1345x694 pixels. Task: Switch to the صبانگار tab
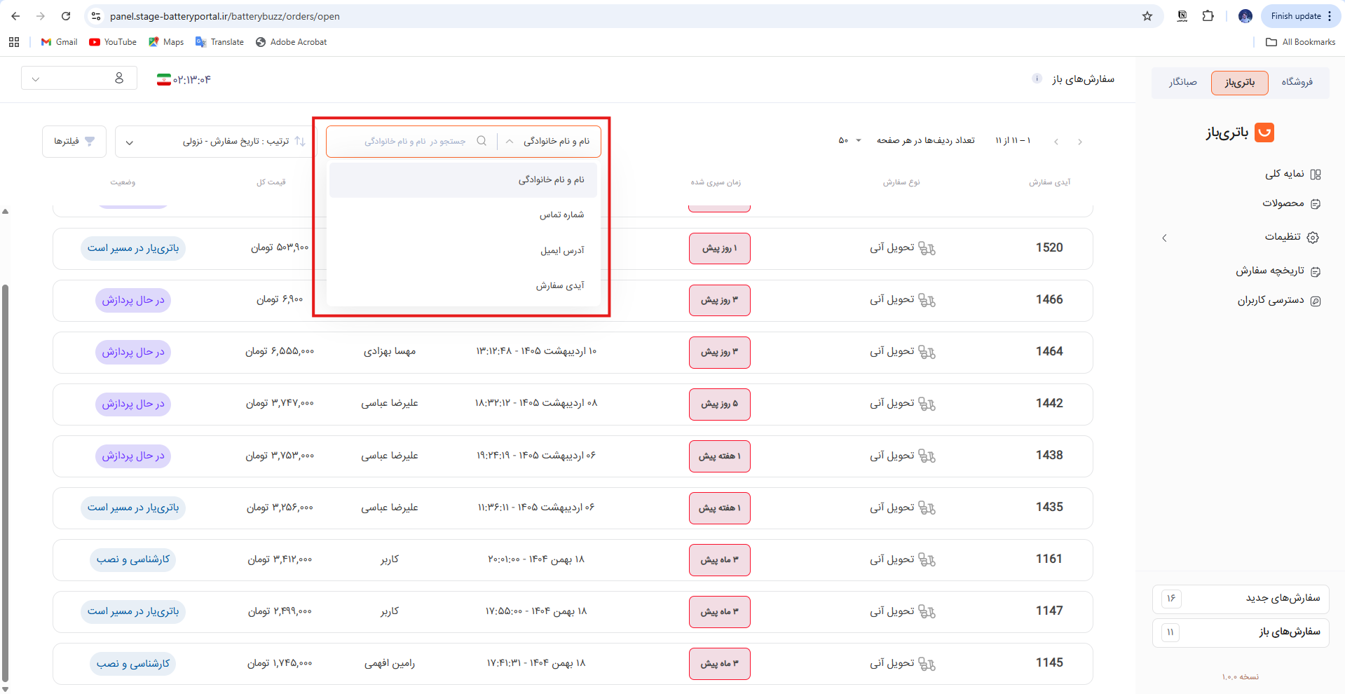(1182, 83)
